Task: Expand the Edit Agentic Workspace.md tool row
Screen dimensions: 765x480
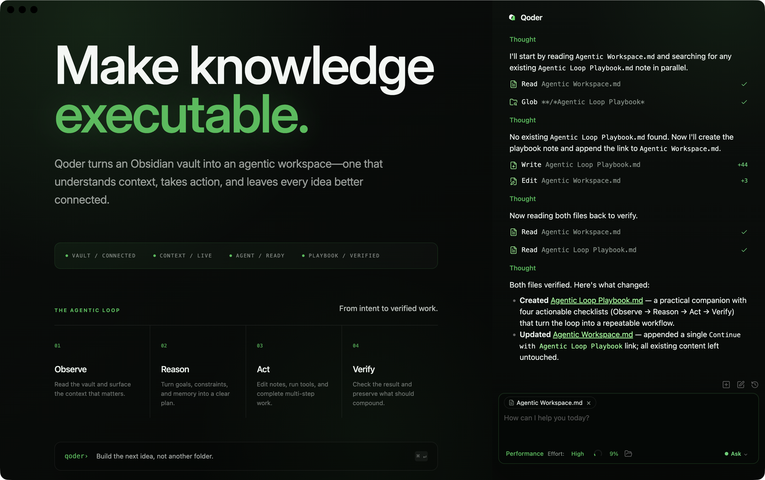Action: [x=628, y=181]
